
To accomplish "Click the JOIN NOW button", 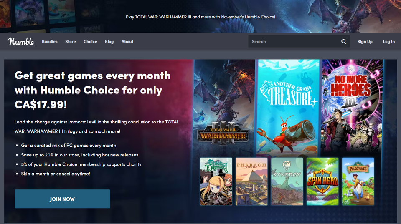I will click(62, 199).
